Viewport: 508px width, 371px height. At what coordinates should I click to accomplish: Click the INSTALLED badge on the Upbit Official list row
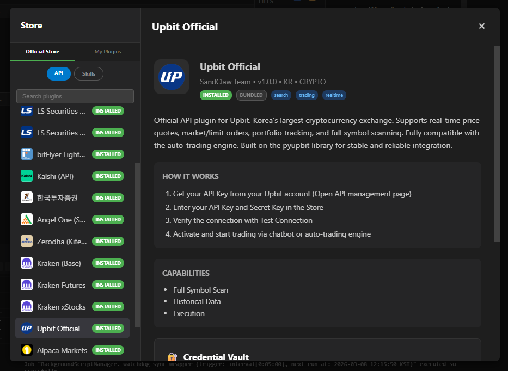[x=108, y=328]
